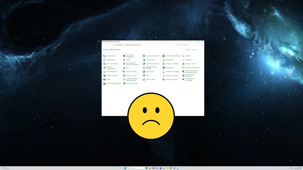Image resolution: width=303 pixels, height=170 pixels.
Task: Open the Opcje zasilania icon
Action: (x=144, y=72)
